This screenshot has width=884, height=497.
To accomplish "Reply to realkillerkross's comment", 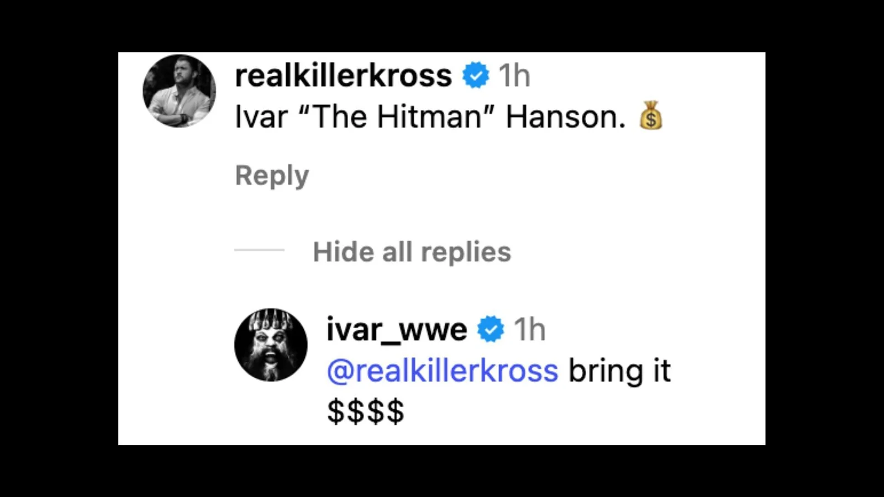I will (x=272, y=176).
